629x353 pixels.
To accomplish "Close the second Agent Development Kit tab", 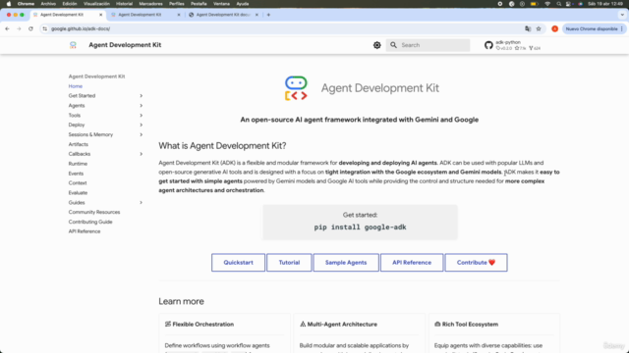I will pos(179,15).
